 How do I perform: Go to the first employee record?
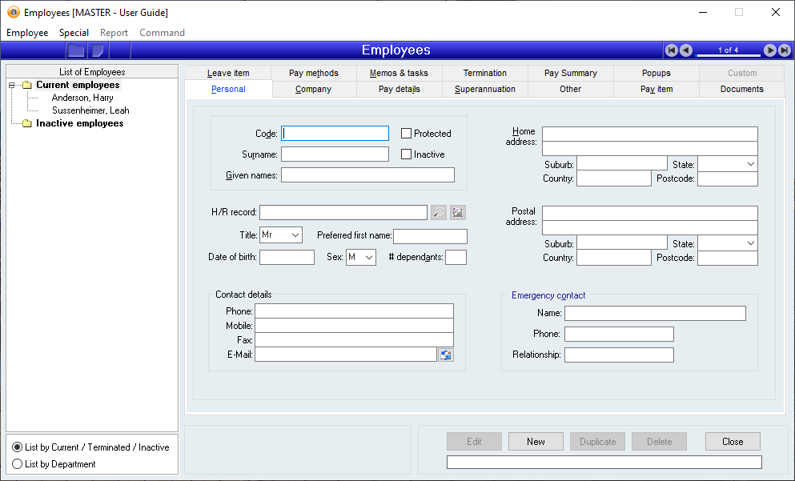[672, 50]
